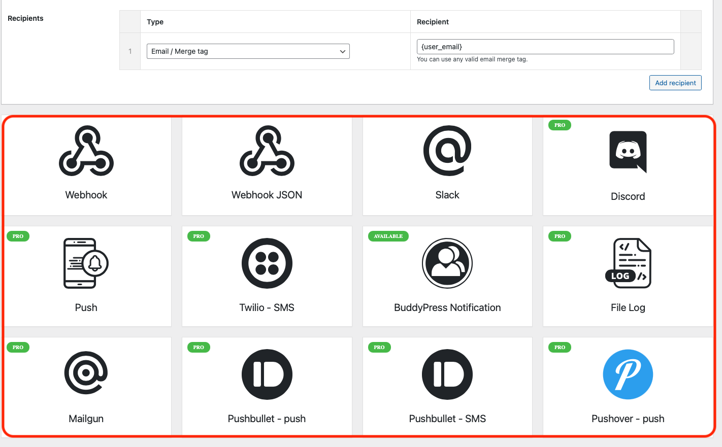Click the Add recipient button

click(675, 82)
